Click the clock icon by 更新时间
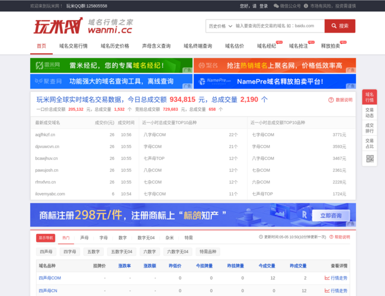The image size is (385, 296). point(261,237)
